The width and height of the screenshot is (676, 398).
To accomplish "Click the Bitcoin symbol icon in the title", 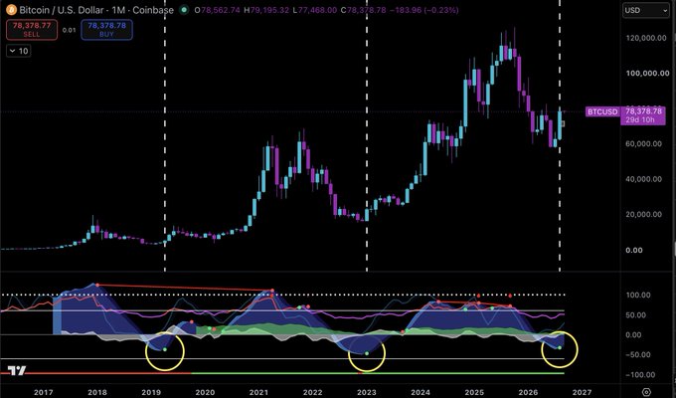I will pyautogui.click(x=11, y=10).
